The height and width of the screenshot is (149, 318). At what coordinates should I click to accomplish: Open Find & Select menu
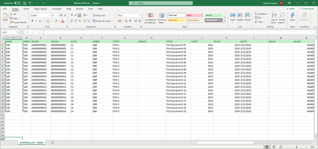coord(282,19)
